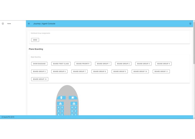This screenshot has height=139, width=195.
Task: Select seat F in the first row
Action: point(76,107)
